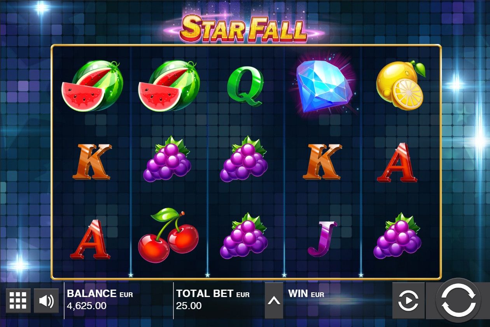Click the second watermelon on reel two
The width and height of the screenshot is (490, 327).
coord(169,86)
